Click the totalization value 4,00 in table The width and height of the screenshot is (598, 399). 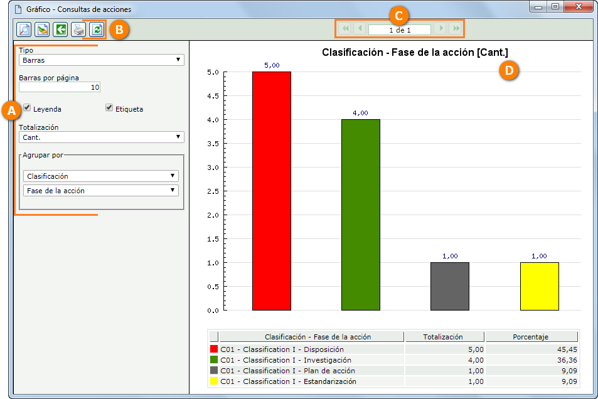476,360
